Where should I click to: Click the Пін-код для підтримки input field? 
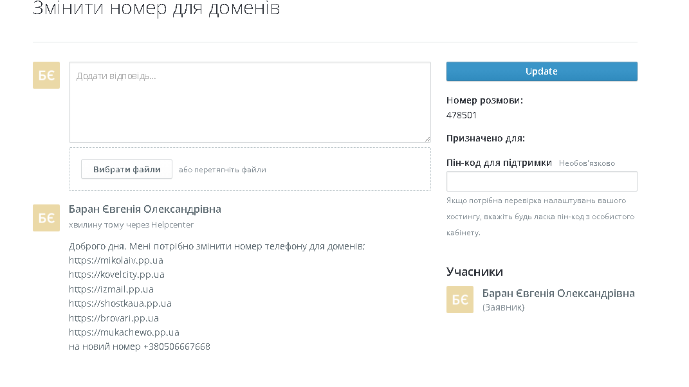[542, 181]
